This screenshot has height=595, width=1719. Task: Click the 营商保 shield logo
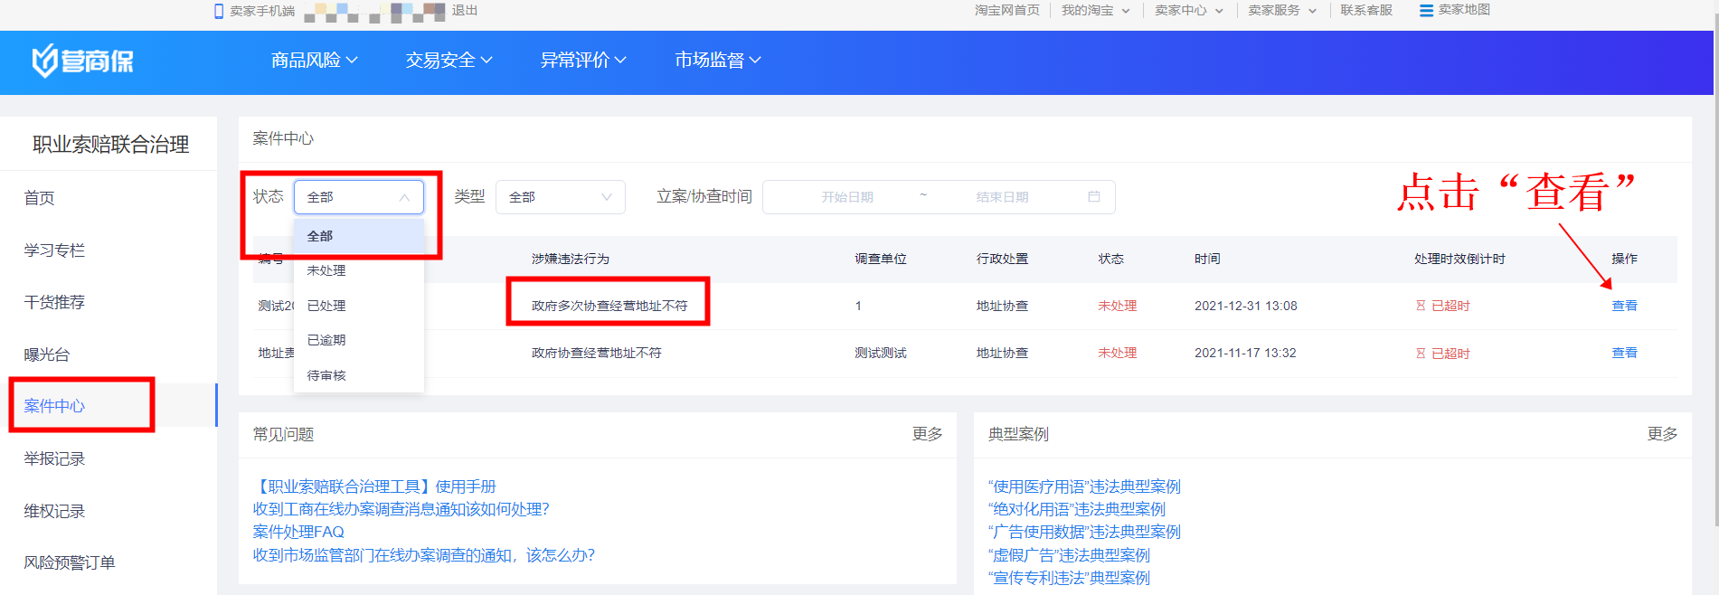click(45, 61)
